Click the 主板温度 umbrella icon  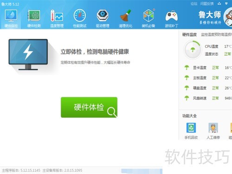pyautogui.click(x=187, y=78)
